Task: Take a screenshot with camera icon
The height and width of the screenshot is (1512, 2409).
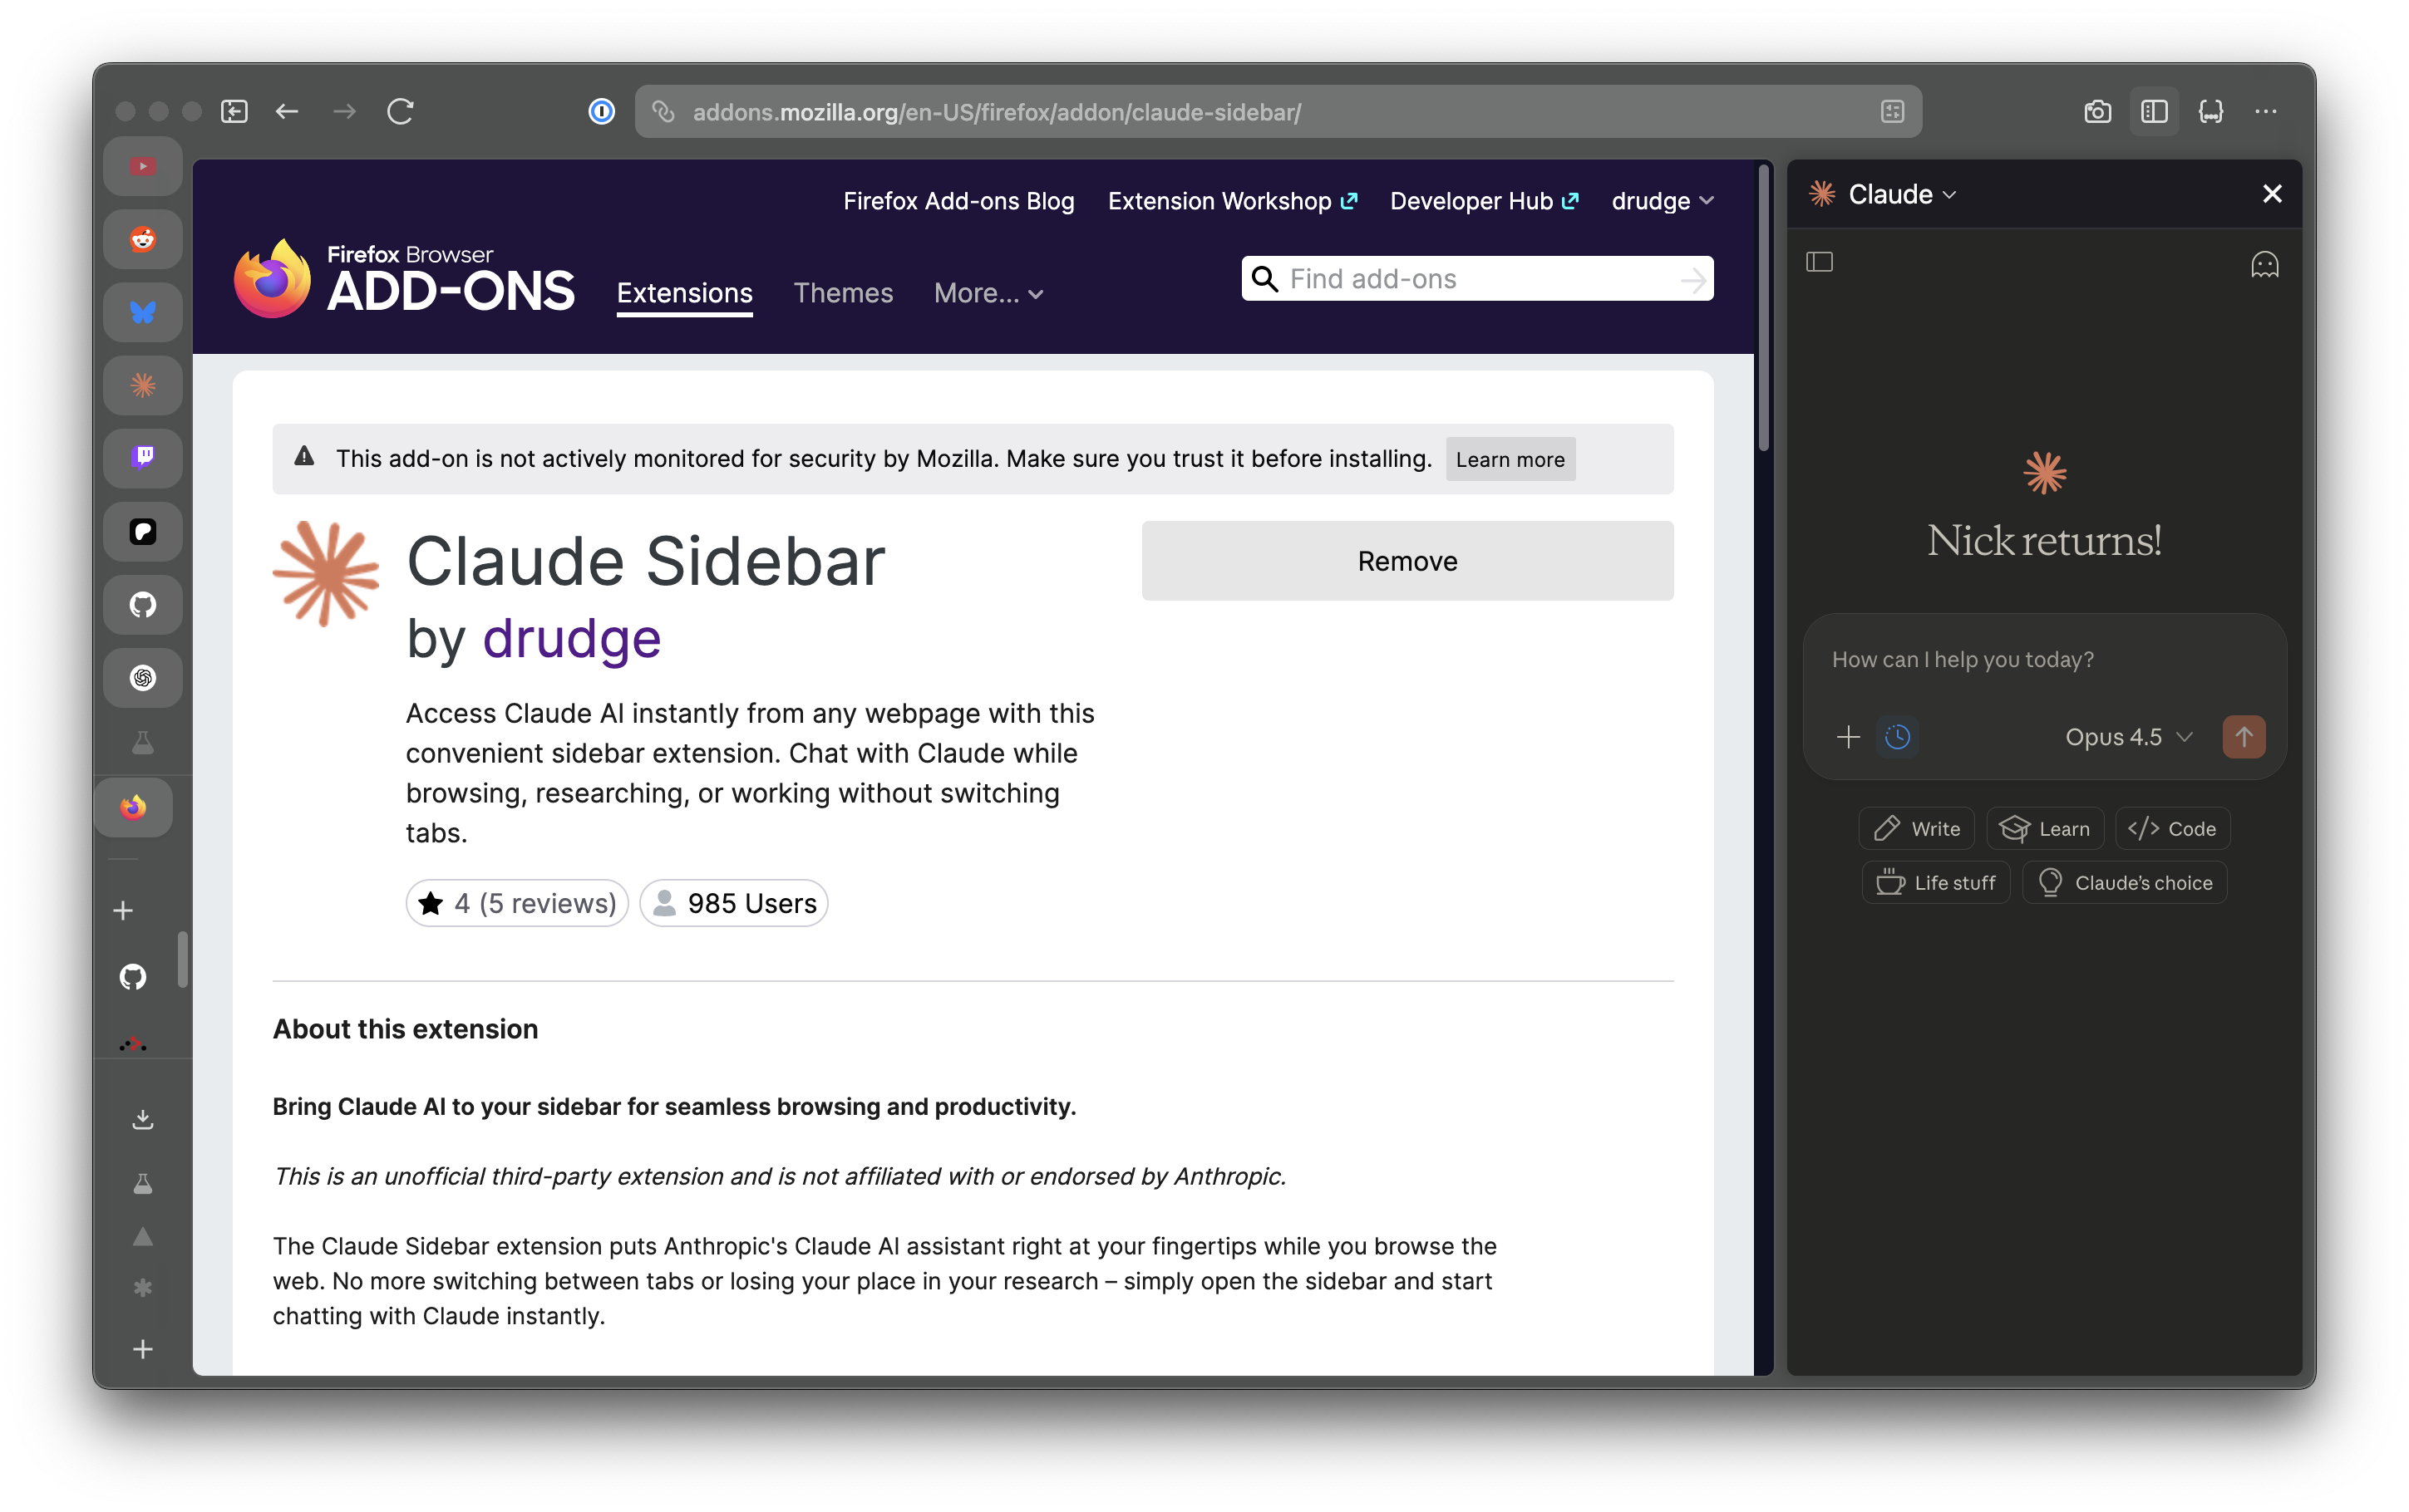Action: click(2097, 111)
